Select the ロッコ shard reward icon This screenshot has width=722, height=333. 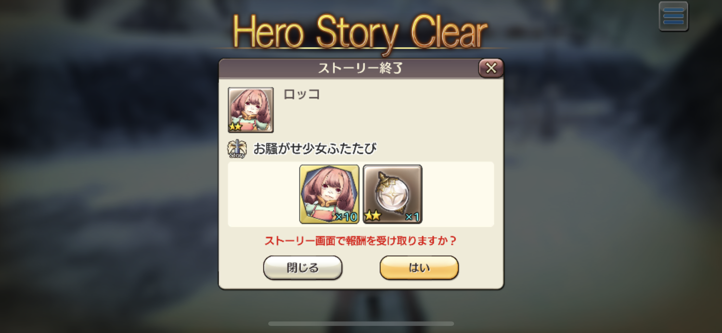[x=330, y=194]
